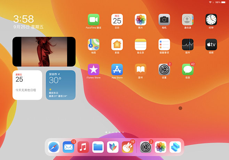The height and width of the screenshot is (160, 229).
Task: Open the Files app in dock
Action: (x=98, y=147)
